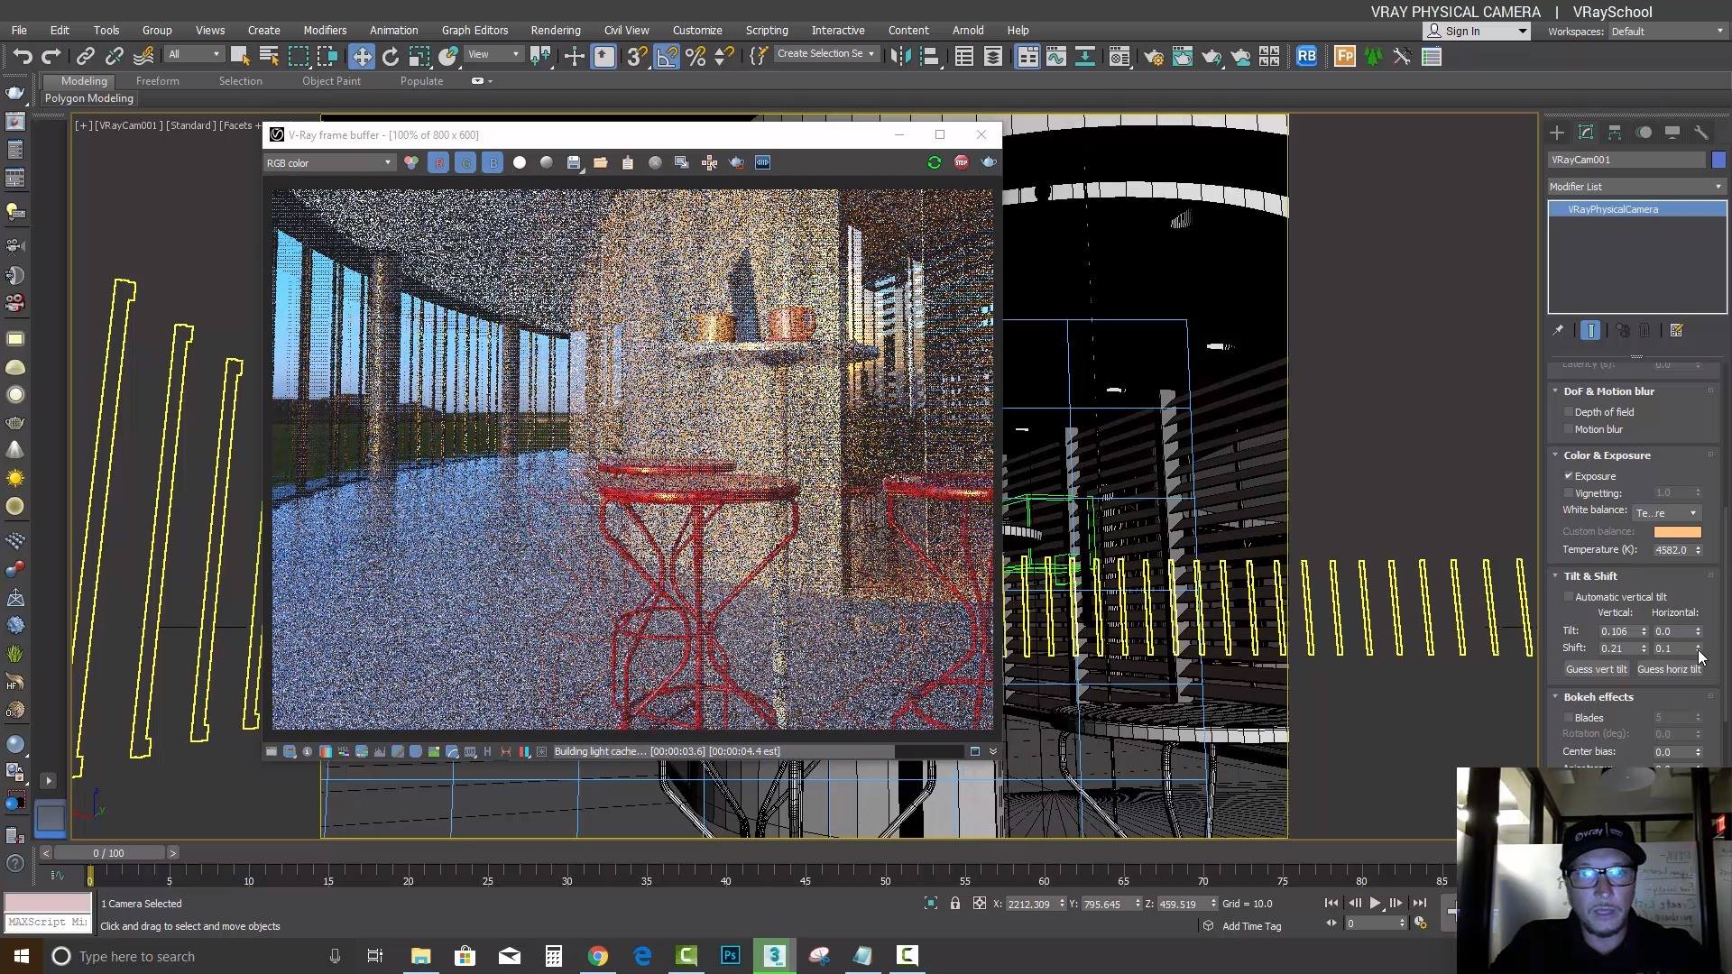
Task: Clear image with clipboard icon in frame buffer
Action: (x=628, y=162)
